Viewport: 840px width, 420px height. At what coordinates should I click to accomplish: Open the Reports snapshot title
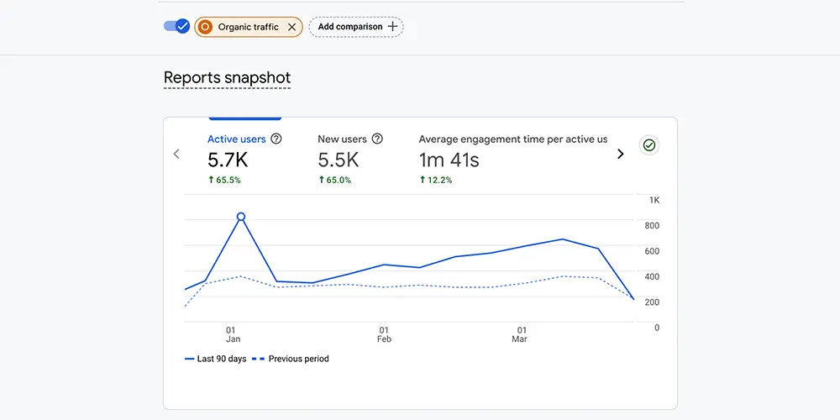coord(227,78)
